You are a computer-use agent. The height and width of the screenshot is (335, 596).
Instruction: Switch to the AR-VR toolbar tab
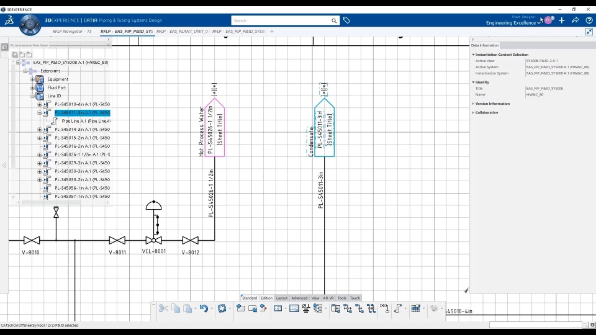[x=328, y=298]
